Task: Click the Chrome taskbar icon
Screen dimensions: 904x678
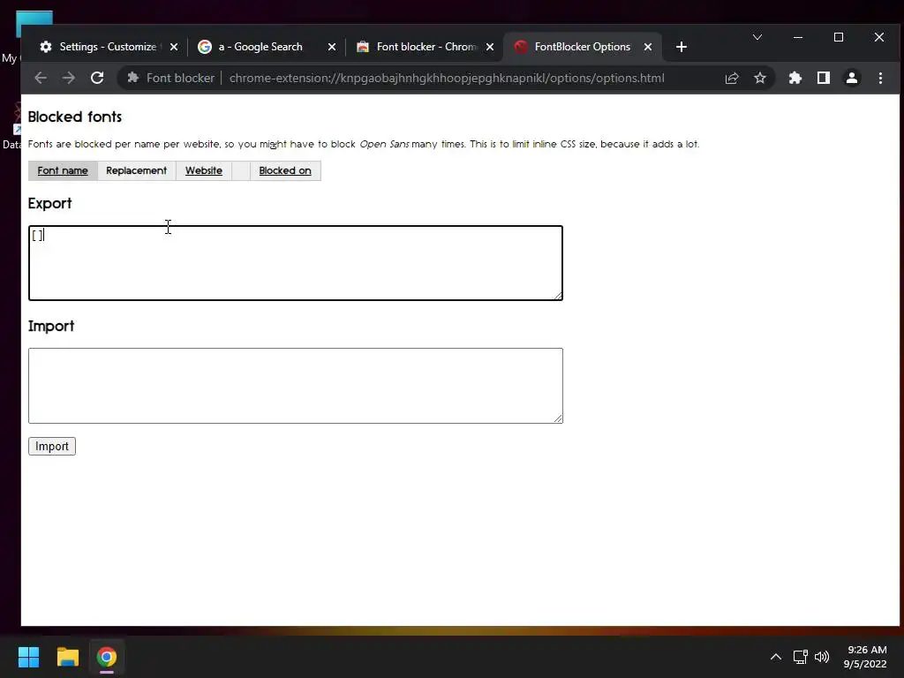Action: coord(107,657)
